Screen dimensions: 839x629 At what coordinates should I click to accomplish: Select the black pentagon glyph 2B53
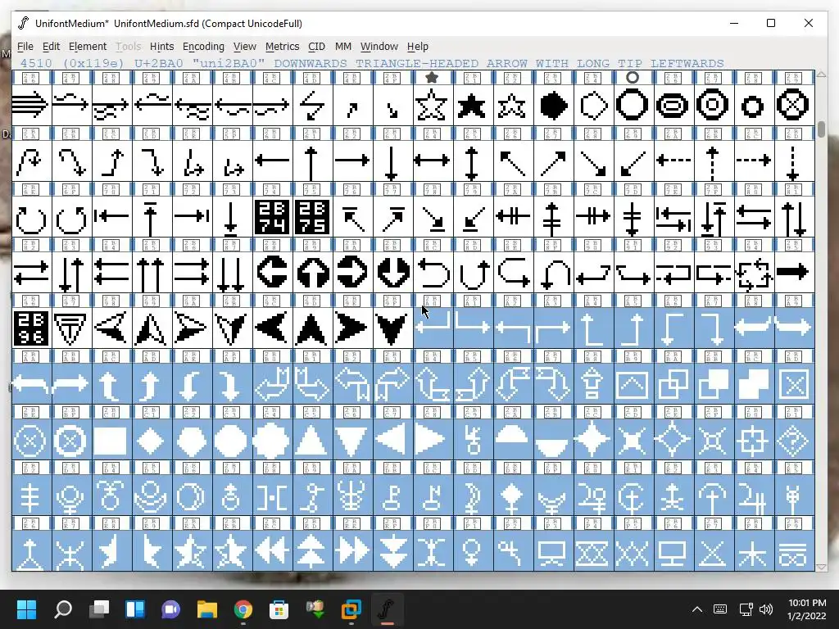click(x=553, y=105)
